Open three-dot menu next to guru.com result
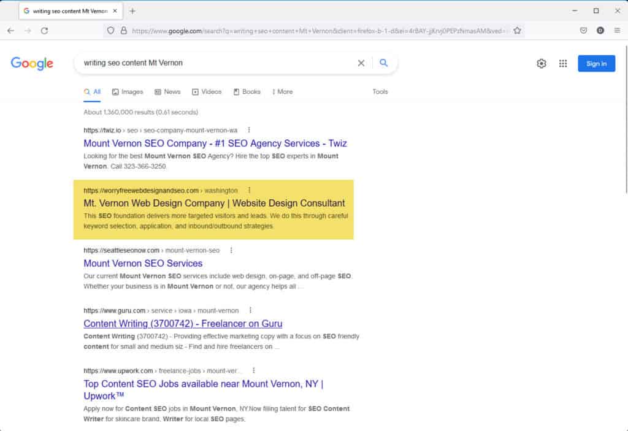This screenshot has height=431, width=628. click(250, 310)
